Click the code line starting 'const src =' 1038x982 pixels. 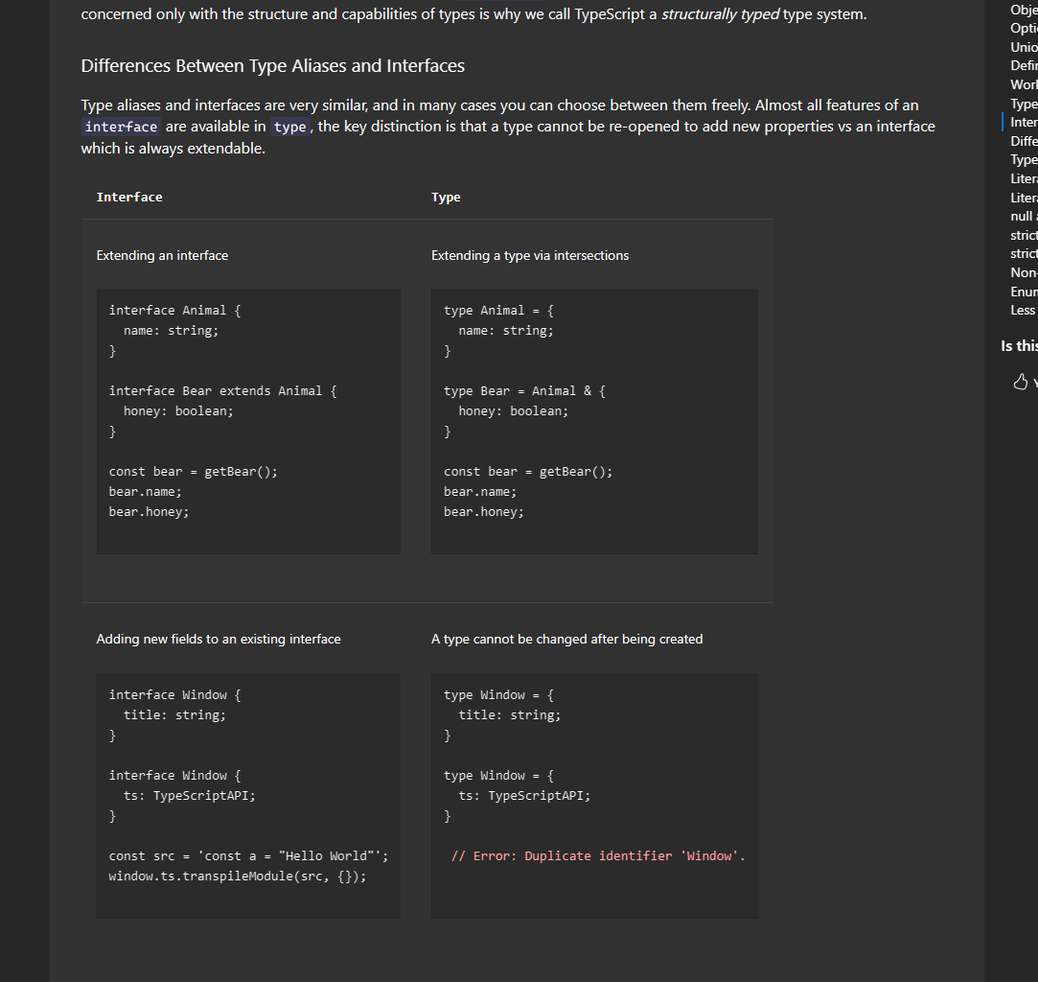[248, 855]
